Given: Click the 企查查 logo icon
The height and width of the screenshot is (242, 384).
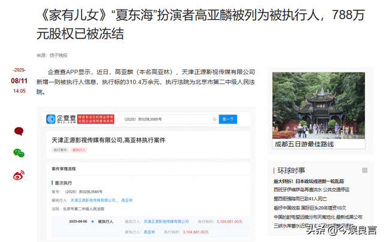Looking at the screenshot, I should coord(50,119).
